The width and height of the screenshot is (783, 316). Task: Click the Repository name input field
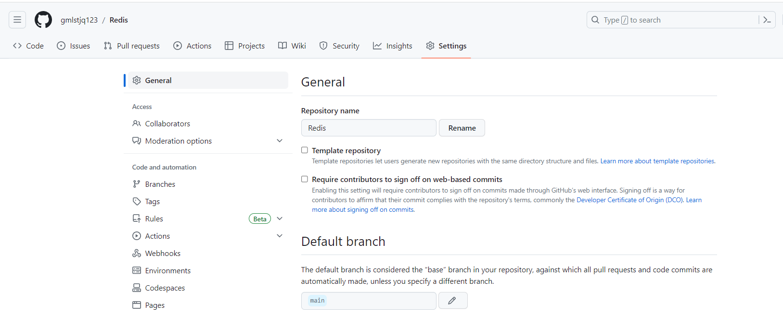369,128
